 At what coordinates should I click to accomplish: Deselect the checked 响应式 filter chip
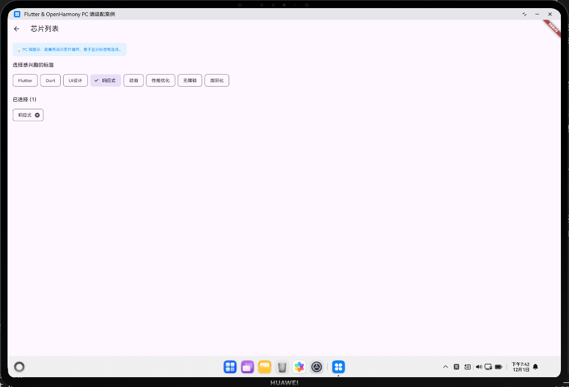point(105,80)
